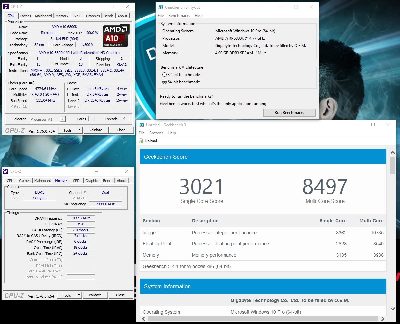Viewport: 400px width, 324px height.
Task: Click scroll down arrow in Geekbench results
Action: click(393, 309)
